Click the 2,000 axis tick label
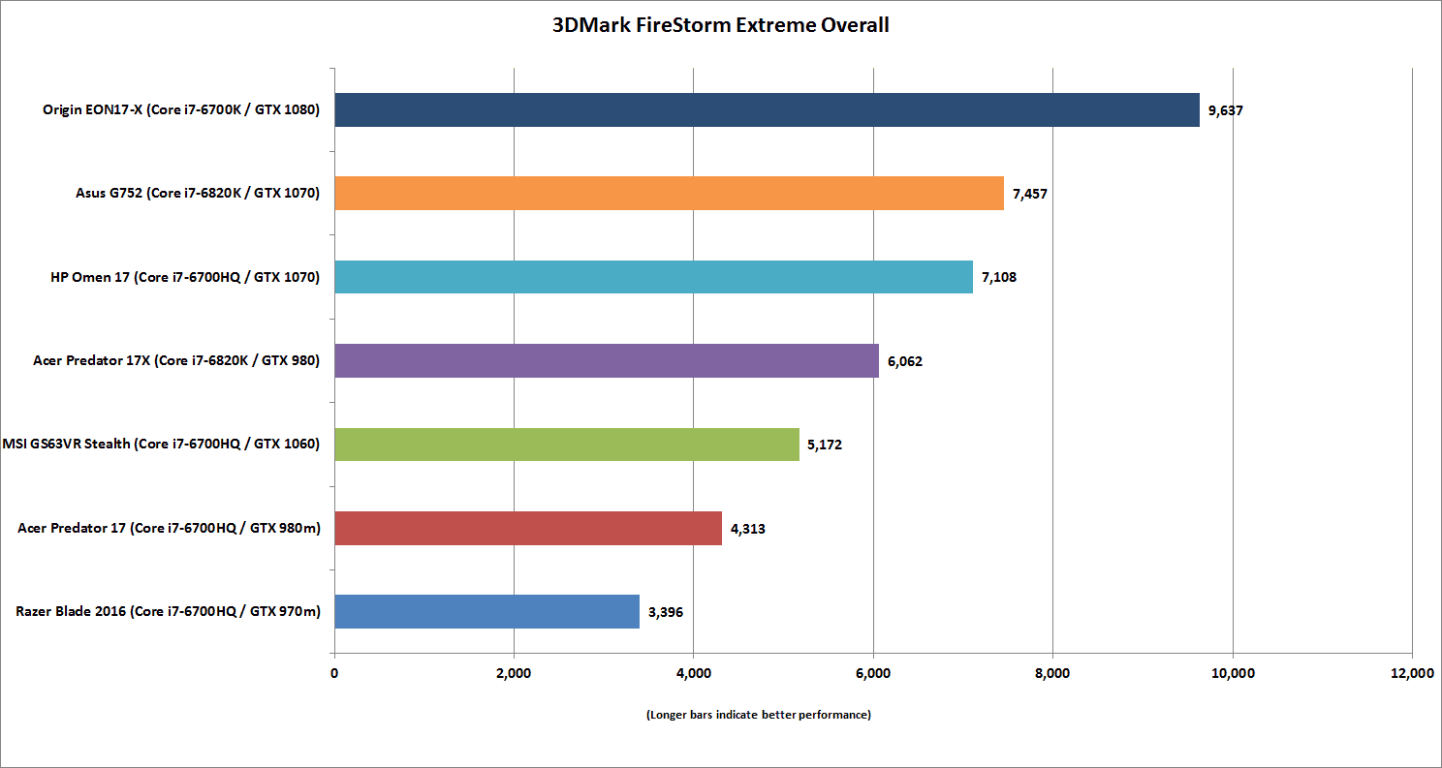 coord(514,672)
